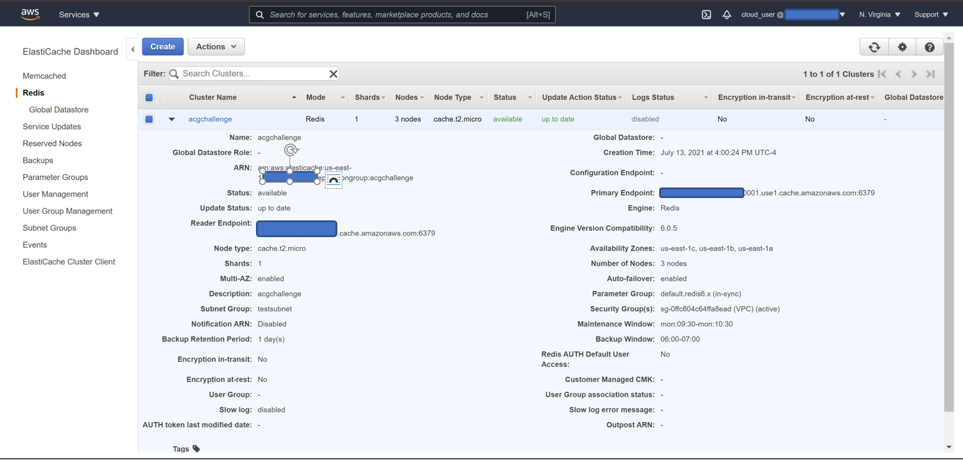Open the Encryption in-transit filter arrow
Viewport: 963px width, 460px height.
coord(793,98)
